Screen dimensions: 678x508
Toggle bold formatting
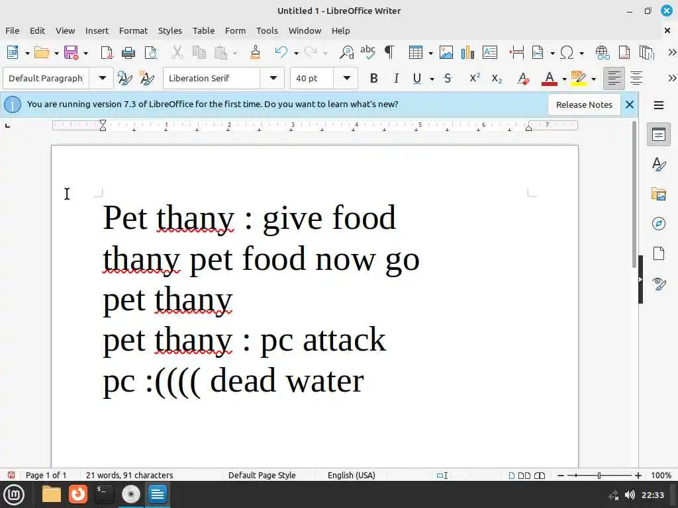click(374, 78)
